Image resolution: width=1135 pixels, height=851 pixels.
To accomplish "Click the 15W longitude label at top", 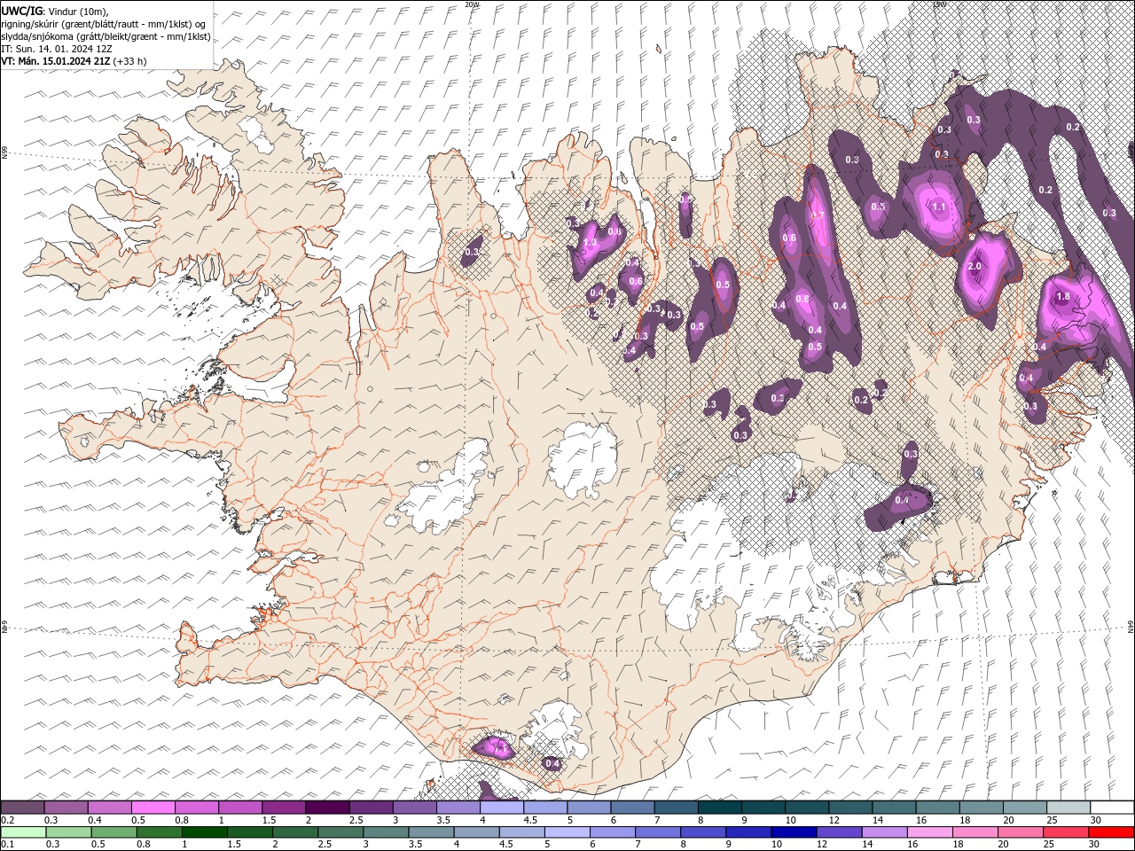I will click(x=939, y=4).
